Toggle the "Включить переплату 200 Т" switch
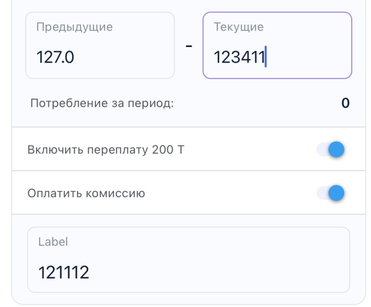Image resolution: width=371 pixels, height=307 pixels. [x=330, y=149]
